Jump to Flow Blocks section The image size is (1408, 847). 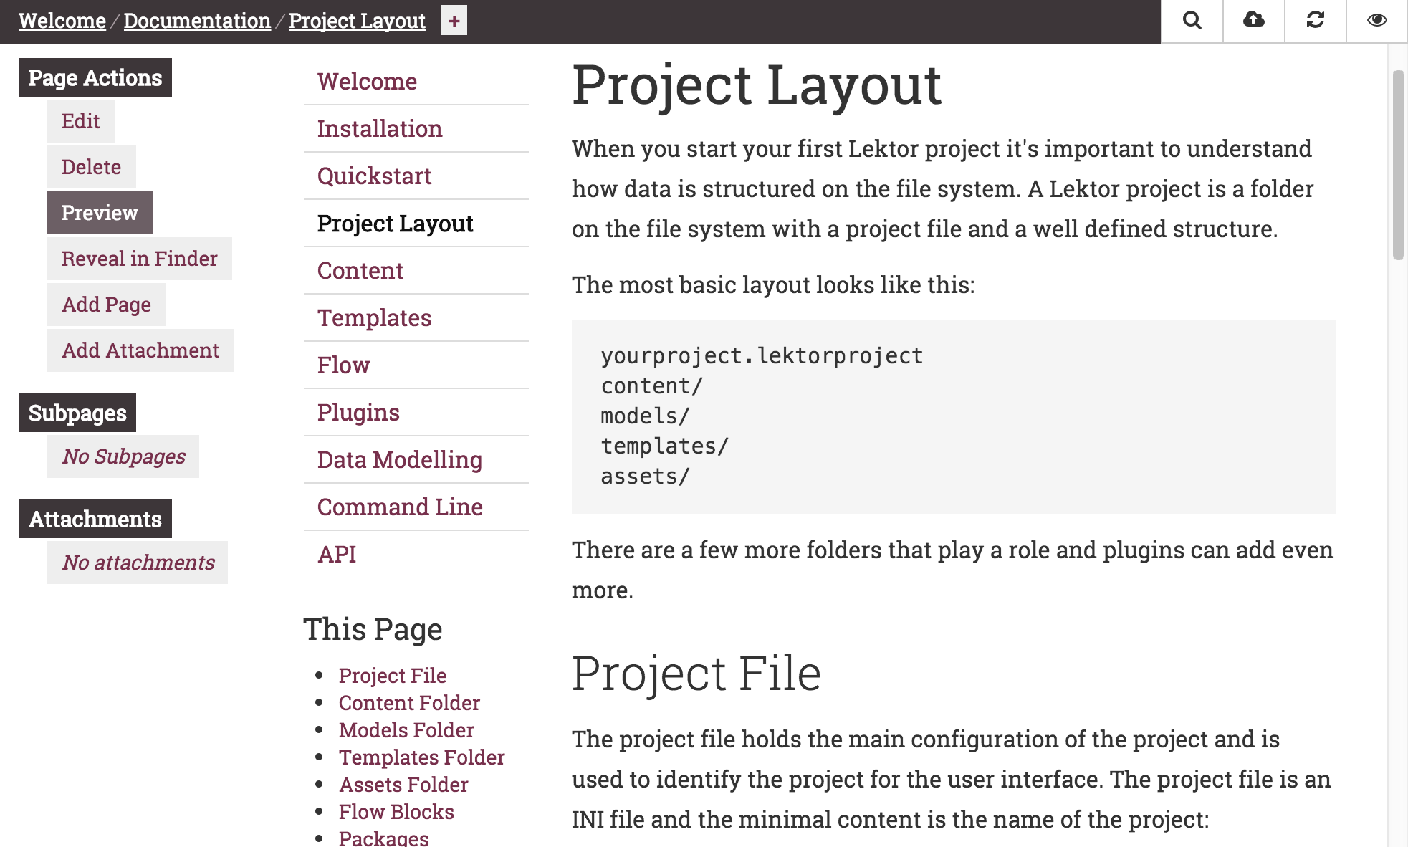tap(396, 812)
